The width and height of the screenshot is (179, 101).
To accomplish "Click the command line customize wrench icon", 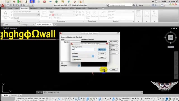I will coord(41,92).
